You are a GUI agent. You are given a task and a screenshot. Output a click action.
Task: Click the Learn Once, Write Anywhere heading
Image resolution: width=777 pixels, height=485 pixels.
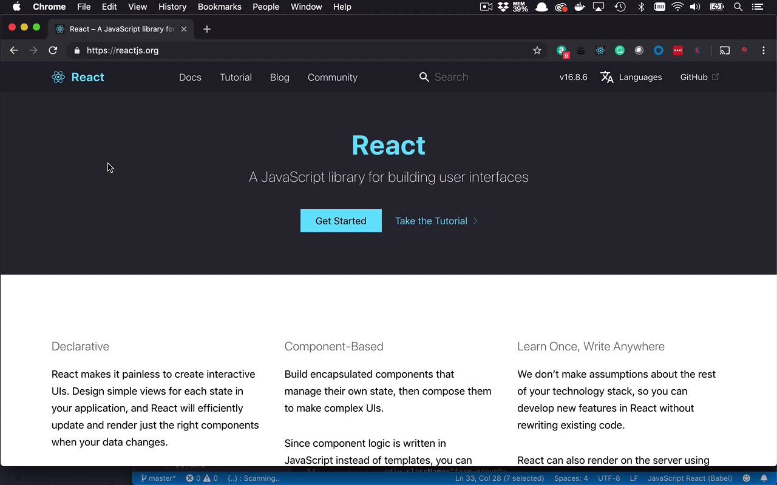pyautogui.click(x=591, y=346)
